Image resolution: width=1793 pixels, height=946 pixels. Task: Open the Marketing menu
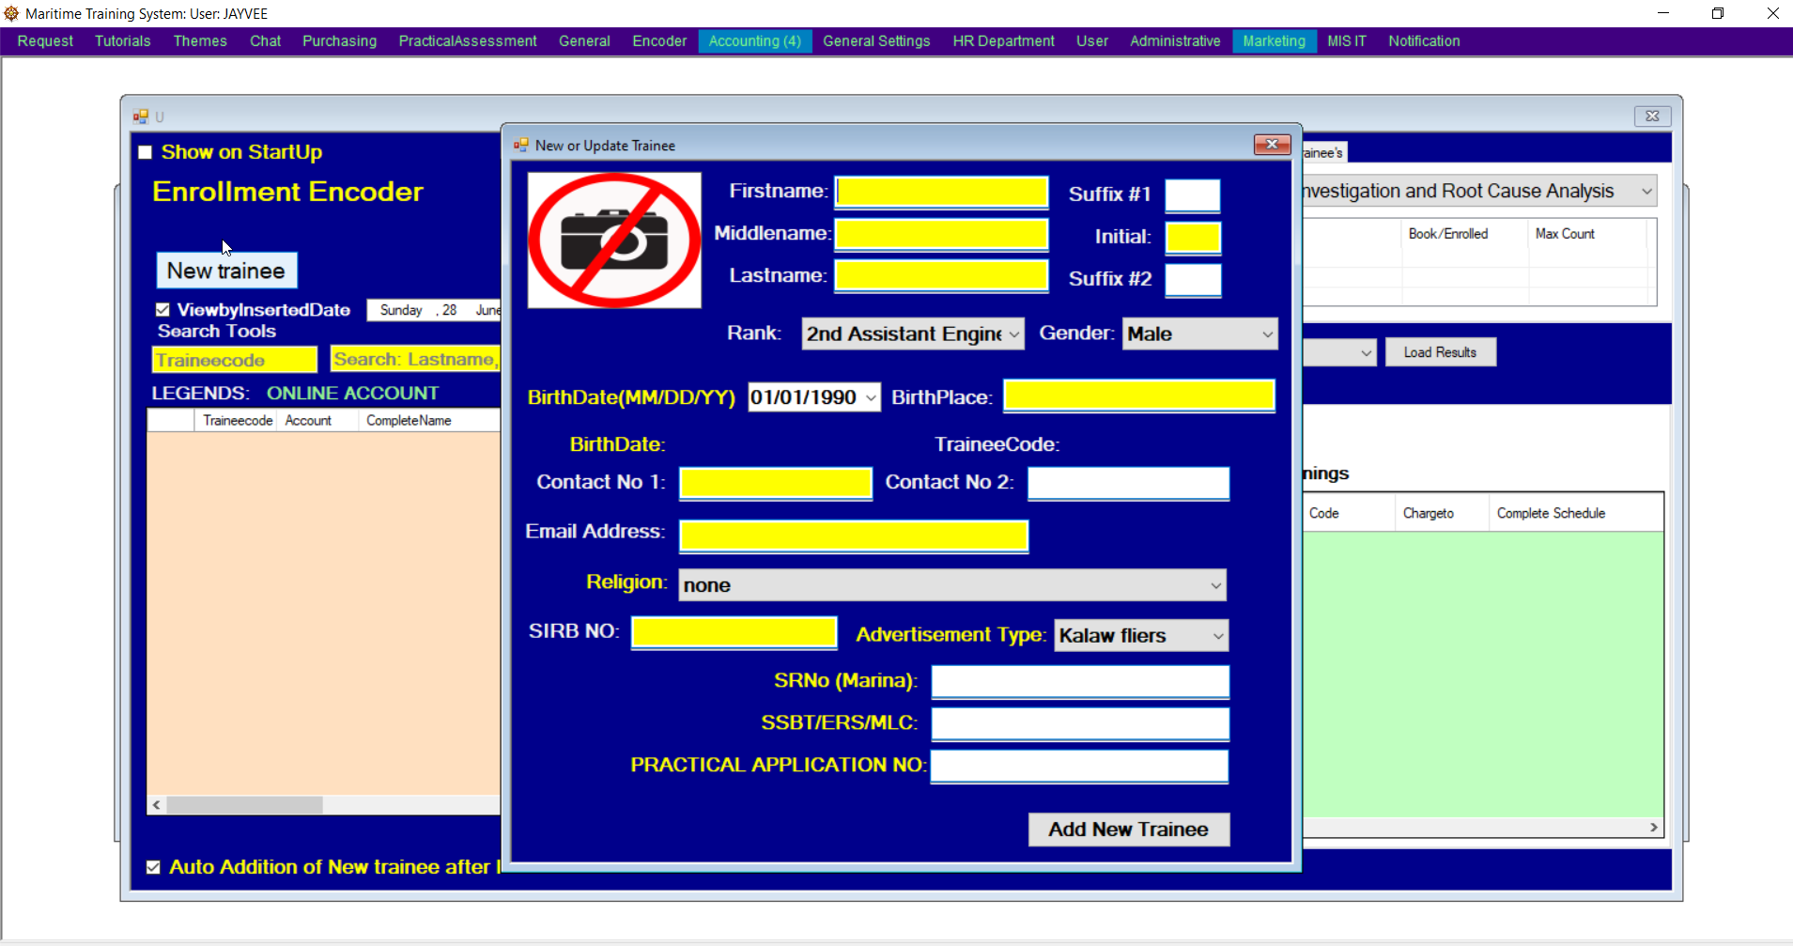(x=1274, y=41)
